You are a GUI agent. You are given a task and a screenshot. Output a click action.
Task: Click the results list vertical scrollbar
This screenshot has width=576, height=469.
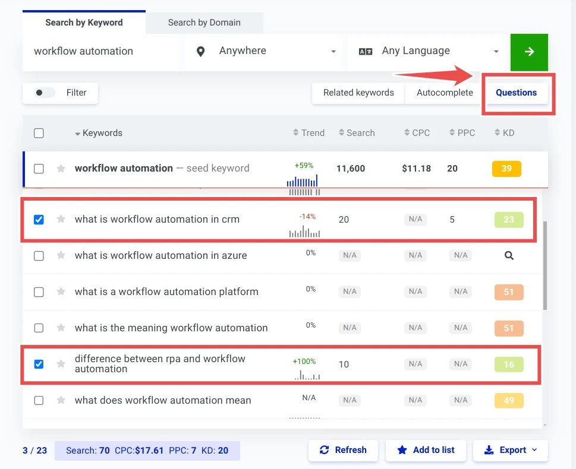click(x=544, y=265)
